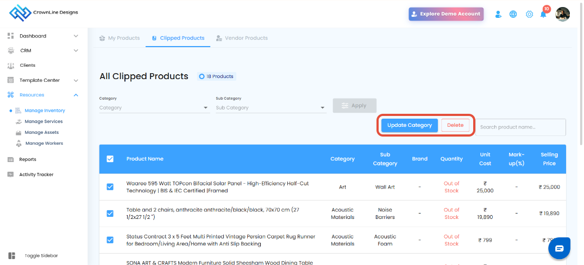This screenshot has width=584, height=265.
Task: Switch to the Vendor Products tab
Action: pos(242,38)
